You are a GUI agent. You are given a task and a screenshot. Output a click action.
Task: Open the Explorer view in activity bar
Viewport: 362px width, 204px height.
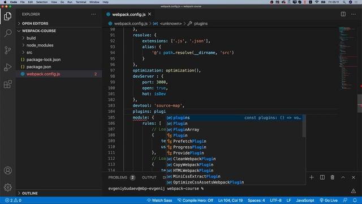click(7, 16)
